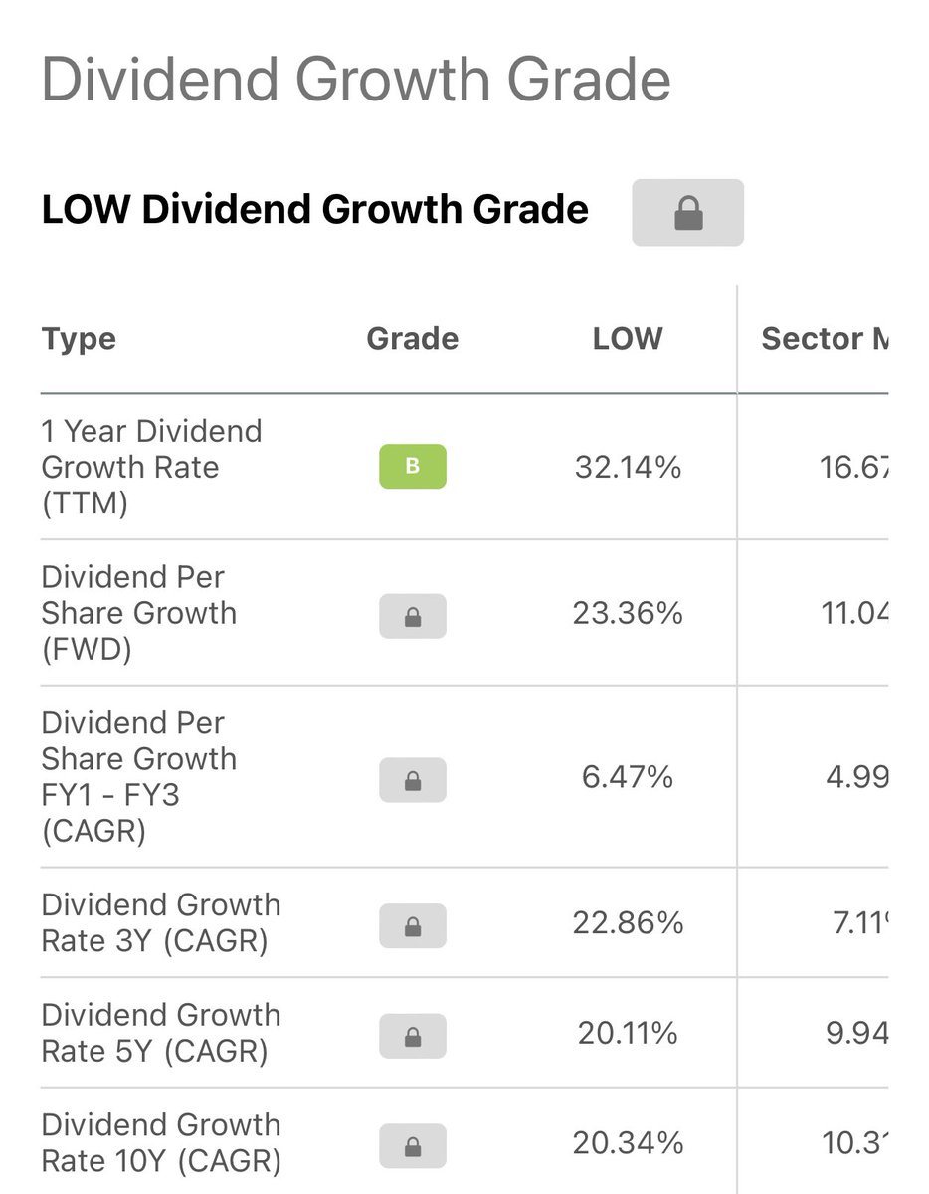Click lock icon for Dividend Growth Rate 3Y
929x1194 pixels.
(413, 926)
